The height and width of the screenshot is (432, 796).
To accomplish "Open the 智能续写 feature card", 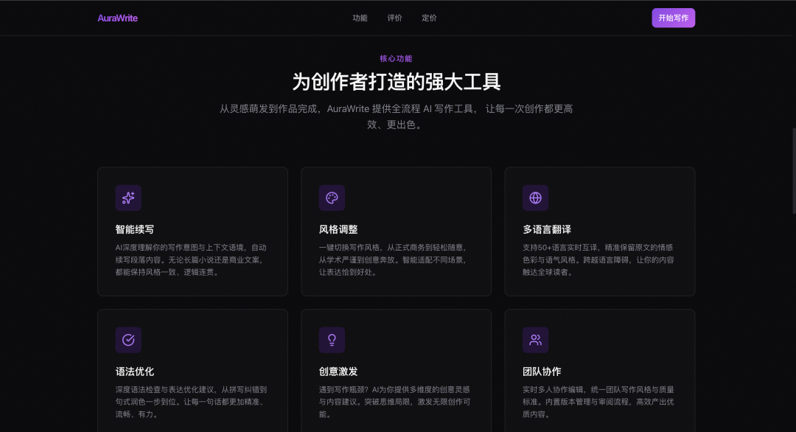I will [192, 231].
